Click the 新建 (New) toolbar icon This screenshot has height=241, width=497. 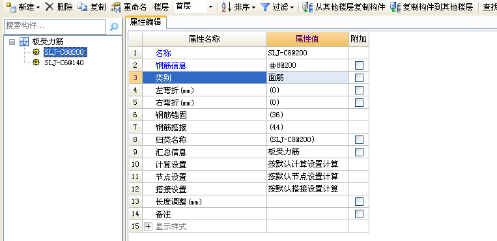click(x=11, y=7)
